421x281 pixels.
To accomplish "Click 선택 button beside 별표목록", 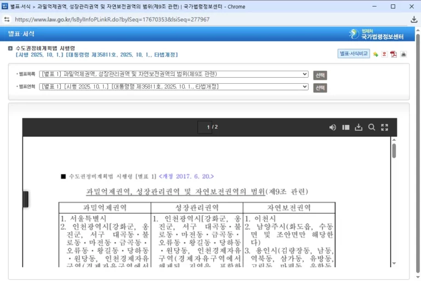I will 320,75.
